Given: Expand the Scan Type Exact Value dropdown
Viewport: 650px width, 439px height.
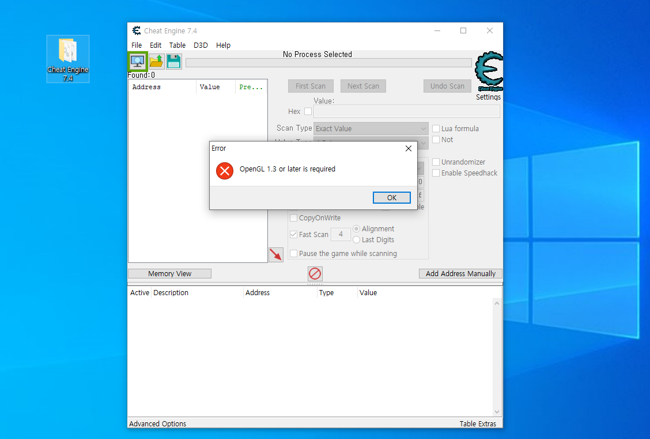Looking at the screenshot, I should coord(371,129).
